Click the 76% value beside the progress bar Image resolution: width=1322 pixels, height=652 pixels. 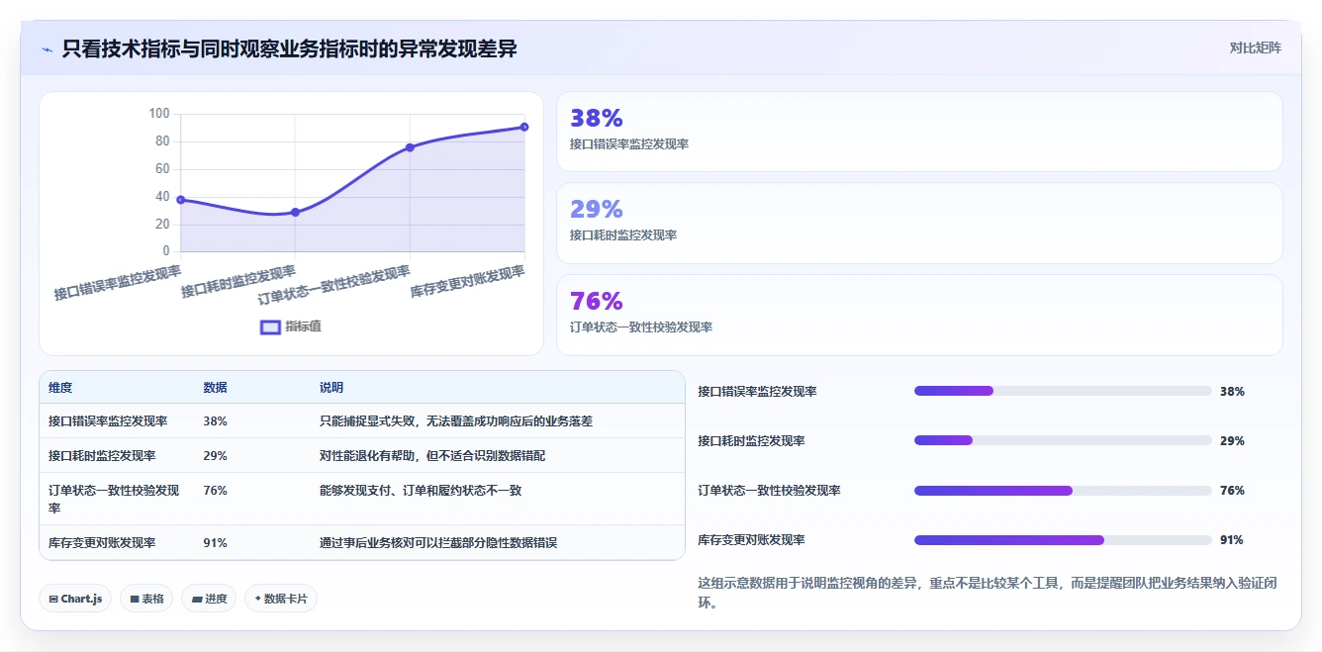(1232, 491)
